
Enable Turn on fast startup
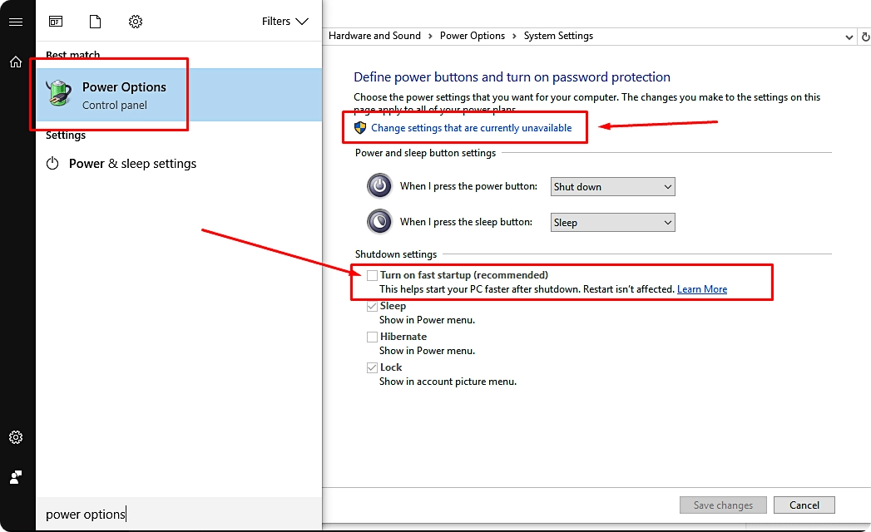pos(371,274)
